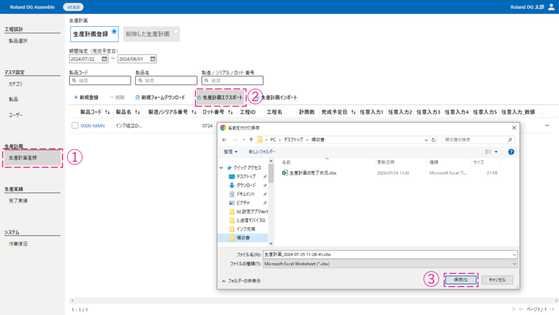
Task: Click the 保存(S) button
Action: 461,280
